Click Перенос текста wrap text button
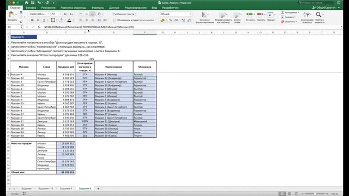Screen dimensions: 349x196 pos(124,14)
